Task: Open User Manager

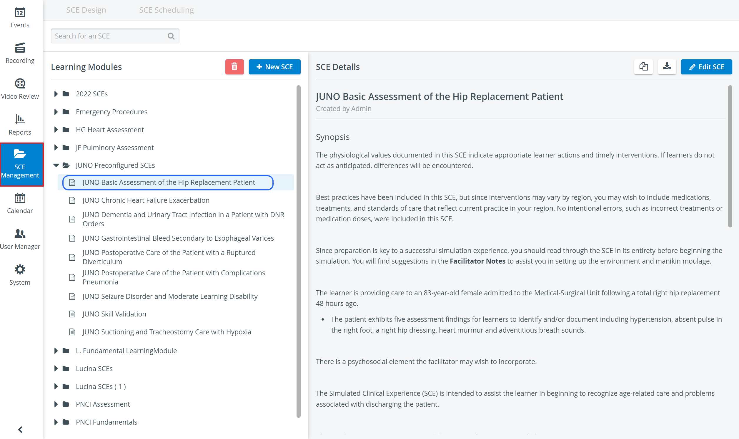Action: pos(20,239)
